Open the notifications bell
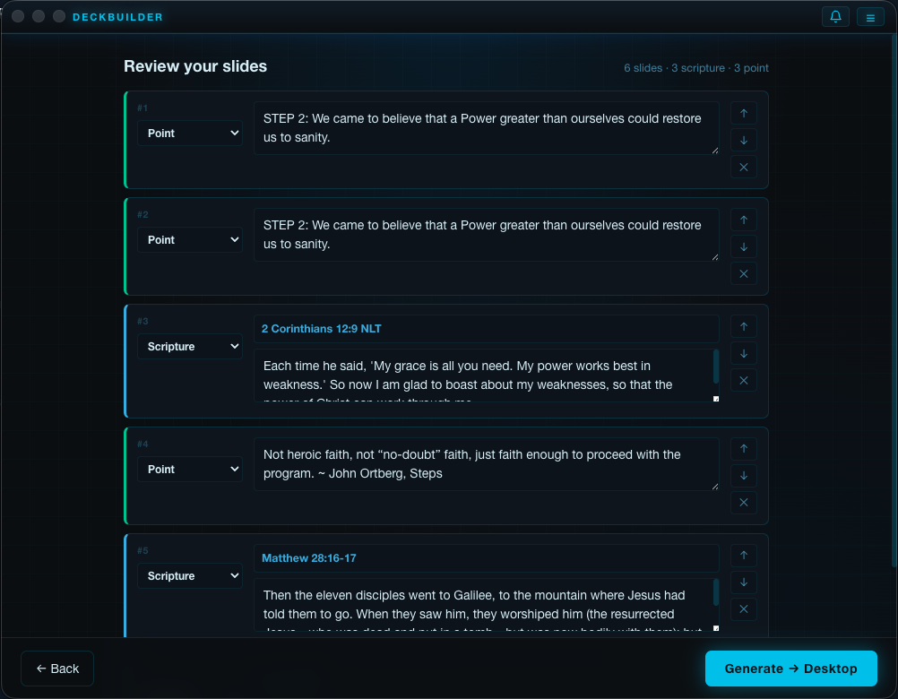This screenshot has width=898, height=699. click(x=835, y=17)
